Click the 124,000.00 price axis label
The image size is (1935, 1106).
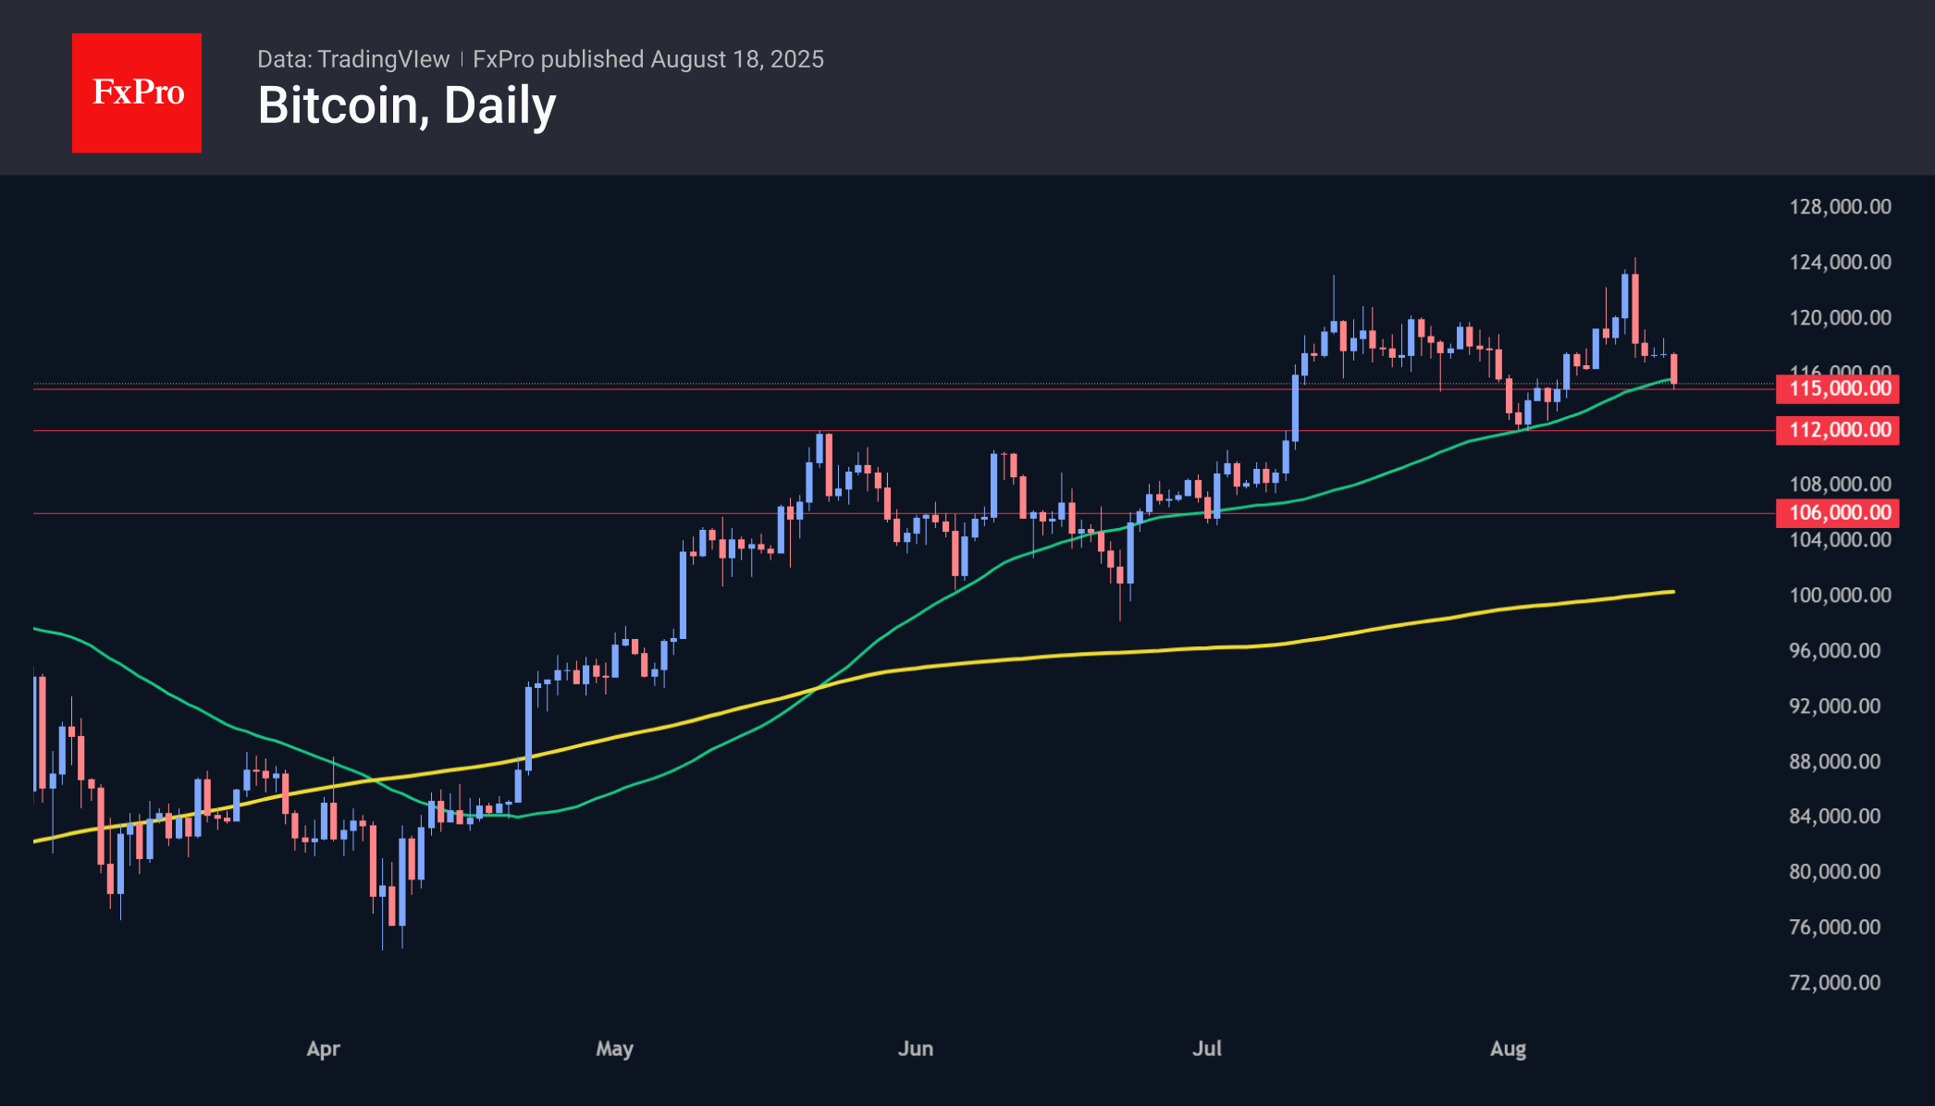(x=1840, y=263)
